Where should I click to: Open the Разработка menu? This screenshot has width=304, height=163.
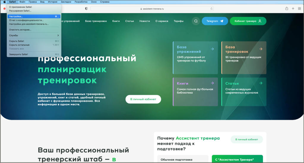(81, 2)
